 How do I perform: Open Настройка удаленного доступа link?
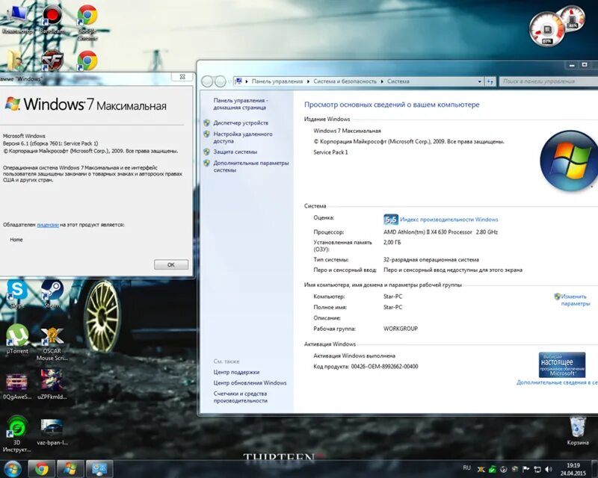[242, 137]
